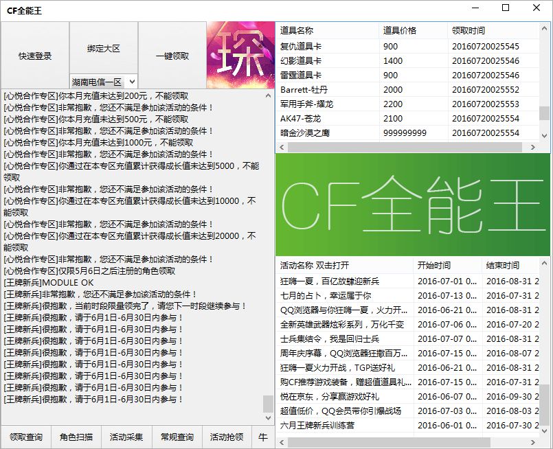Click the 一键领取 button
Screen dimensions: 553x449
coord(172,56)
